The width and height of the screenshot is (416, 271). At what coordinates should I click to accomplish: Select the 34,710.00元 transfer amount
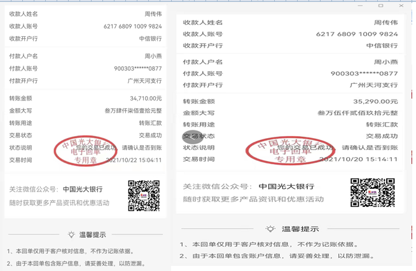click(x=146, y=99)
